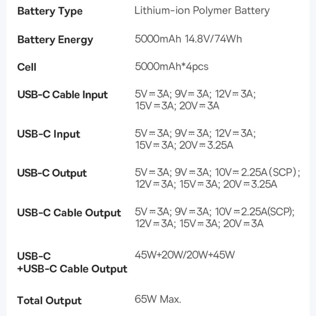Select the 5000mAh*4pcs cell value
The image size is (316, 316).
pos(171,66)
